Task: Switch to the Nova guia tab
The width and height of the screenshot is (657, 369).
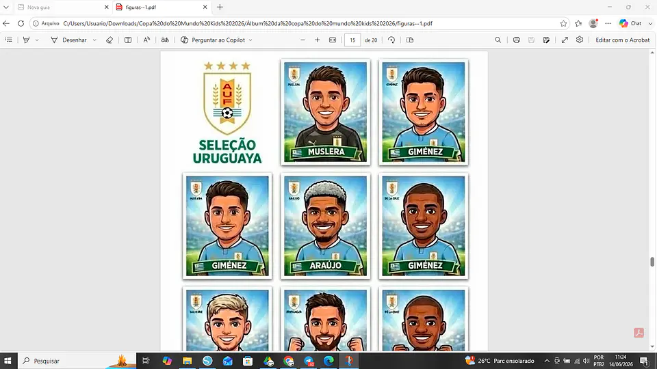Action: [x=59, y=7]
